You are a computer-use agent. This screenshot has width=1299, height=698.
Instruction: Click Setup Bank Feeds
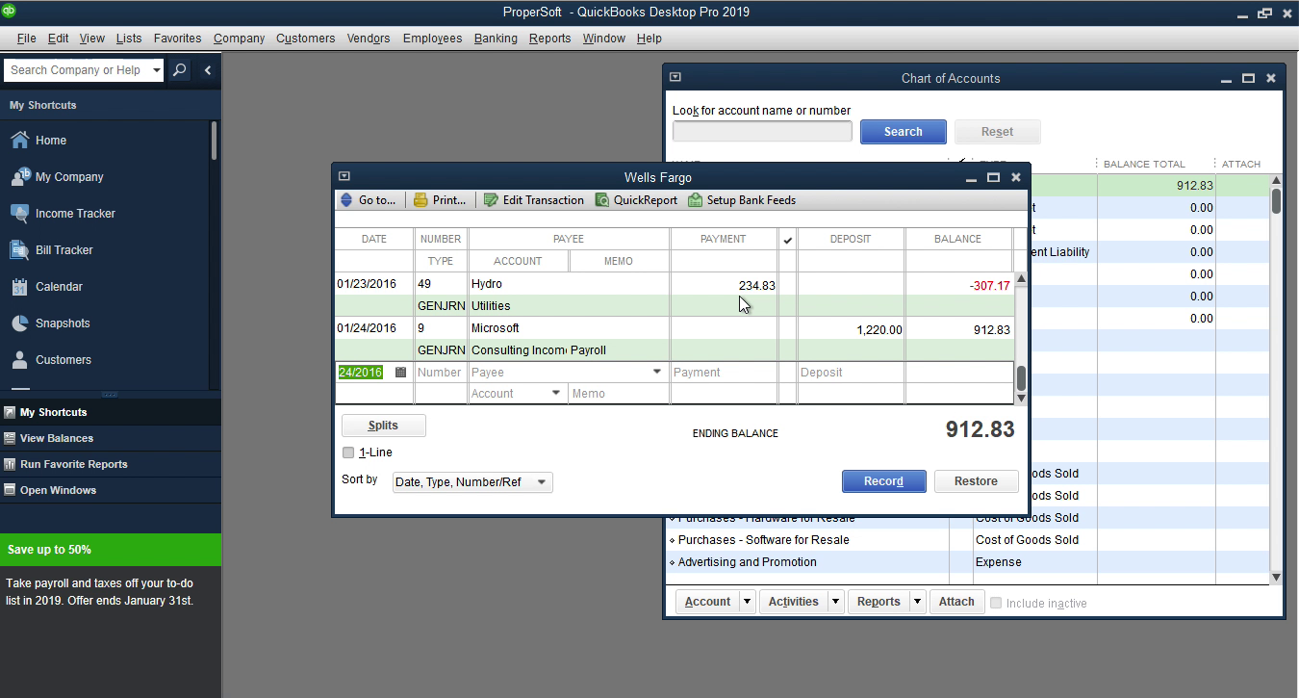(x=742, y=200)
